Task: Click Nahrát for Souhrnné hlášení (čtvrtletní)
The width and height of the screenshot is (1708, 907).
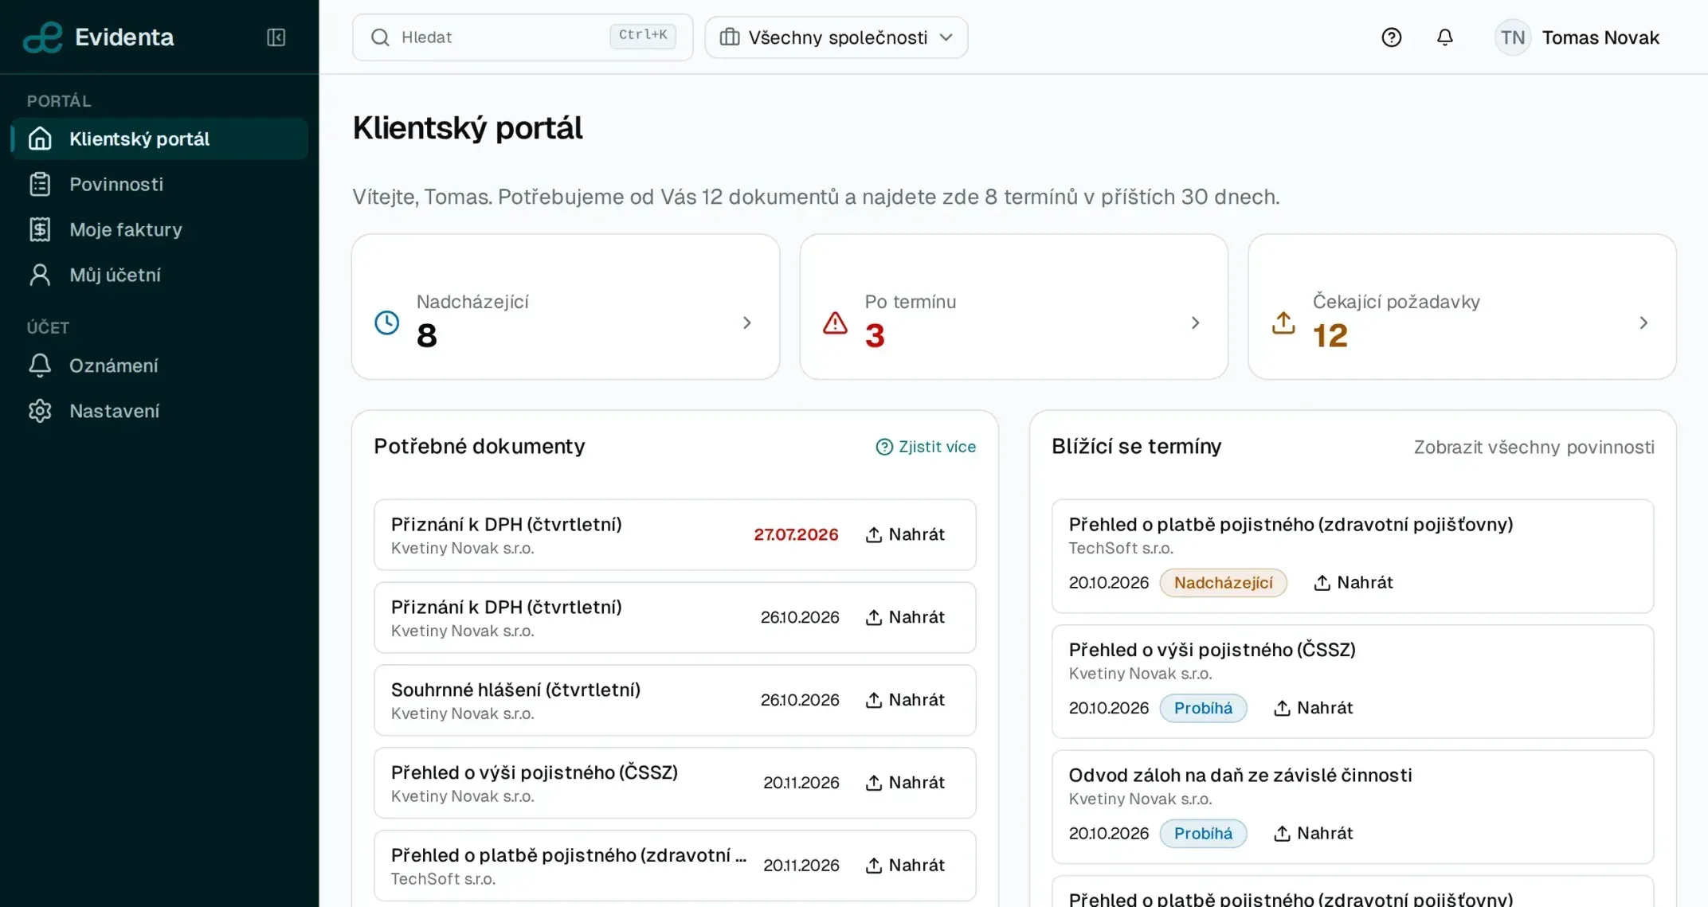Action: [x=905, y=700]
